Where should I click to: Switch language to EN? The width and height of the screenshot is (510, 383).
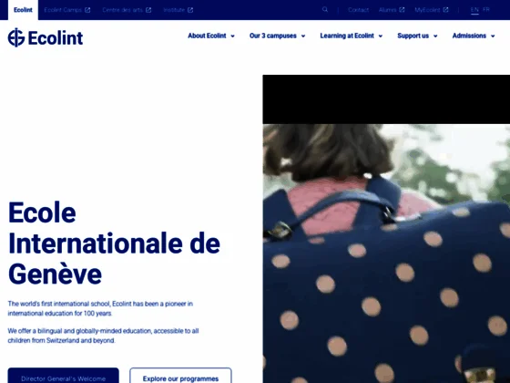tap(474, 10)
